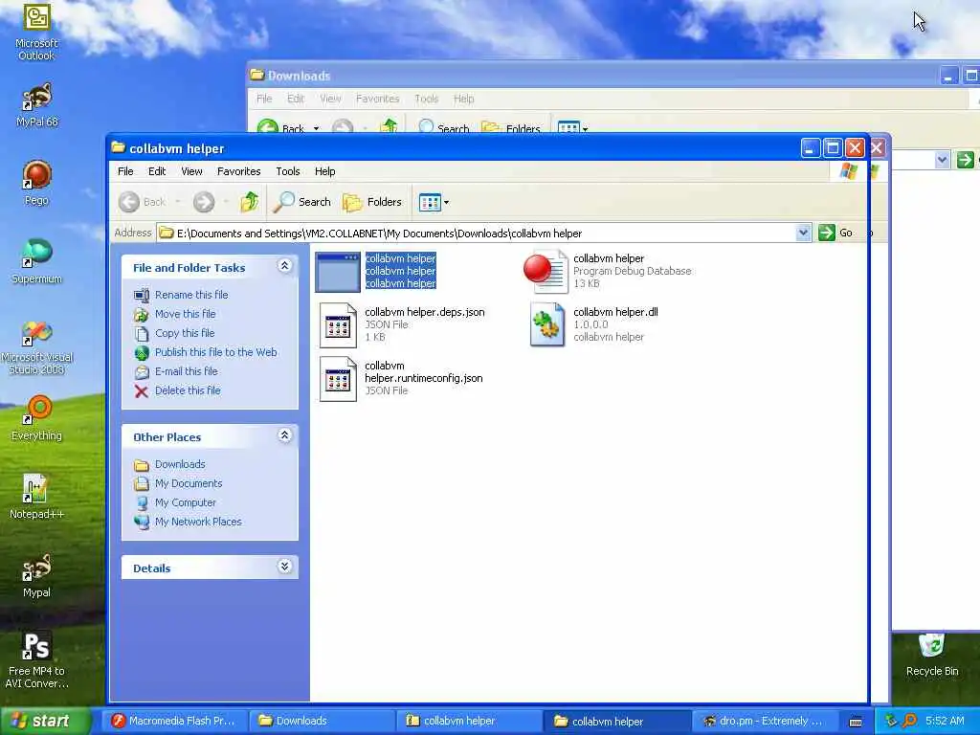Open the address bar dropdown in collabvm helper

[x=803, y=234]
